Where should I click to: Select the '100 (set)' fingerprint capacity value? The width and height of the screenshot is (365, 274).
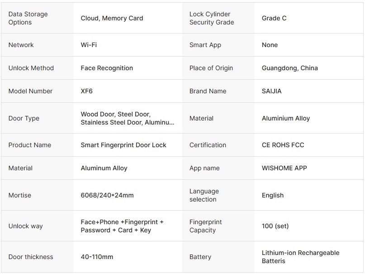coord(275,226)
